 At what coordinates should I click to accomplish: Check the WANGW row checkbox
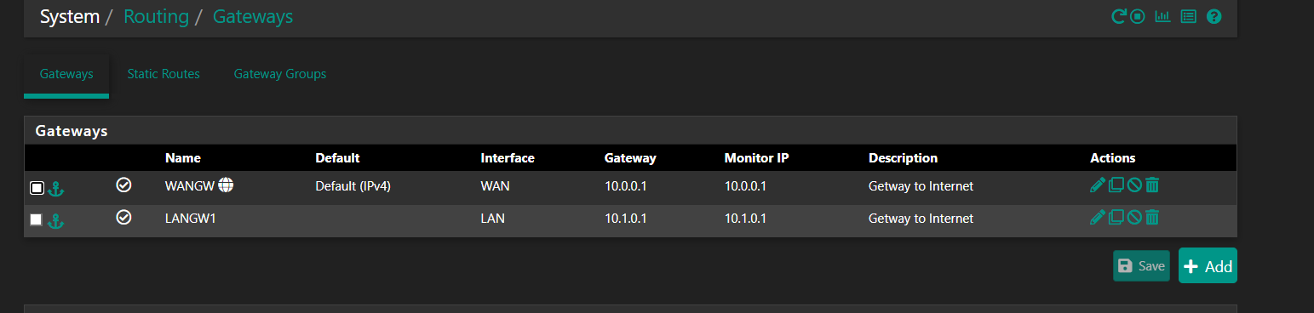pos(37,188)
